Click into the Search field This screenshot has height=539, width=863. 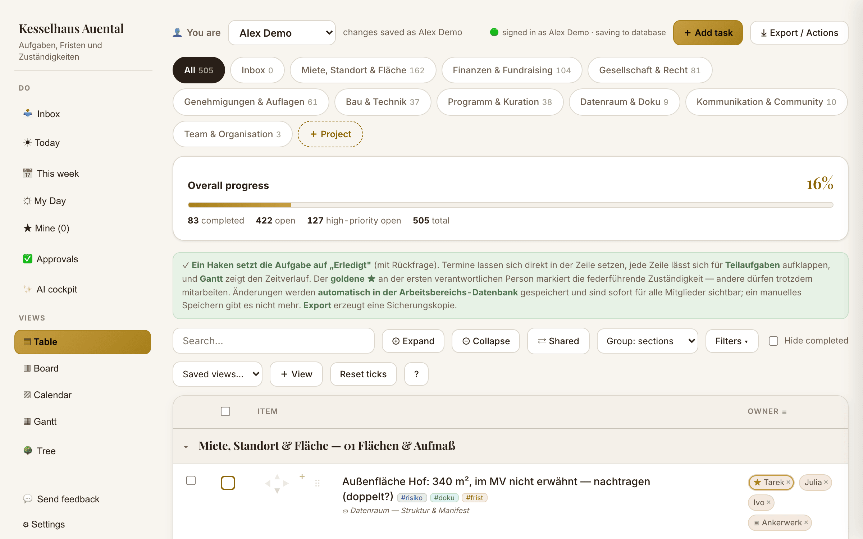point(274,341)
